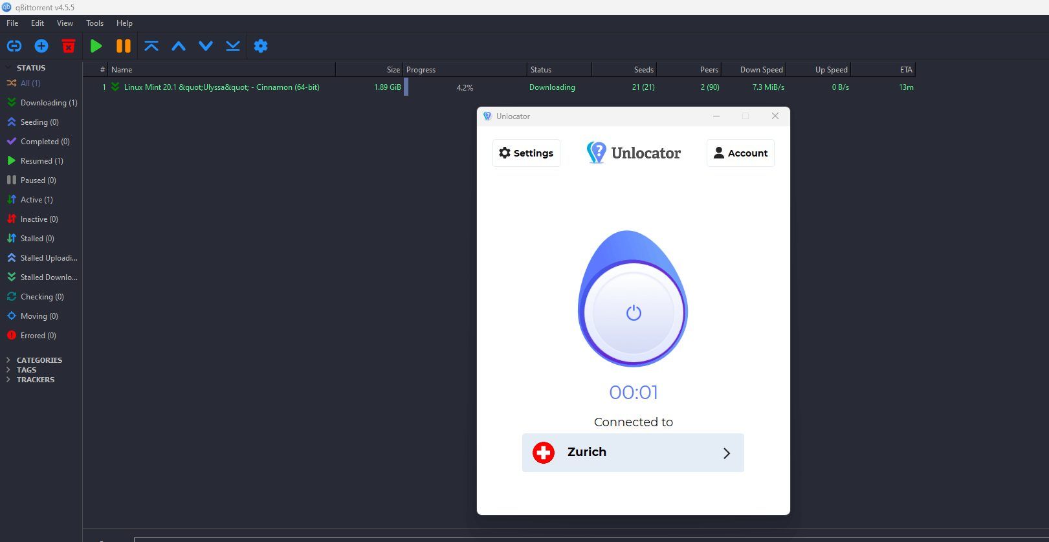1049x542 pixels.
Task: Select the All (1) status filter
Action: point(30,83)
